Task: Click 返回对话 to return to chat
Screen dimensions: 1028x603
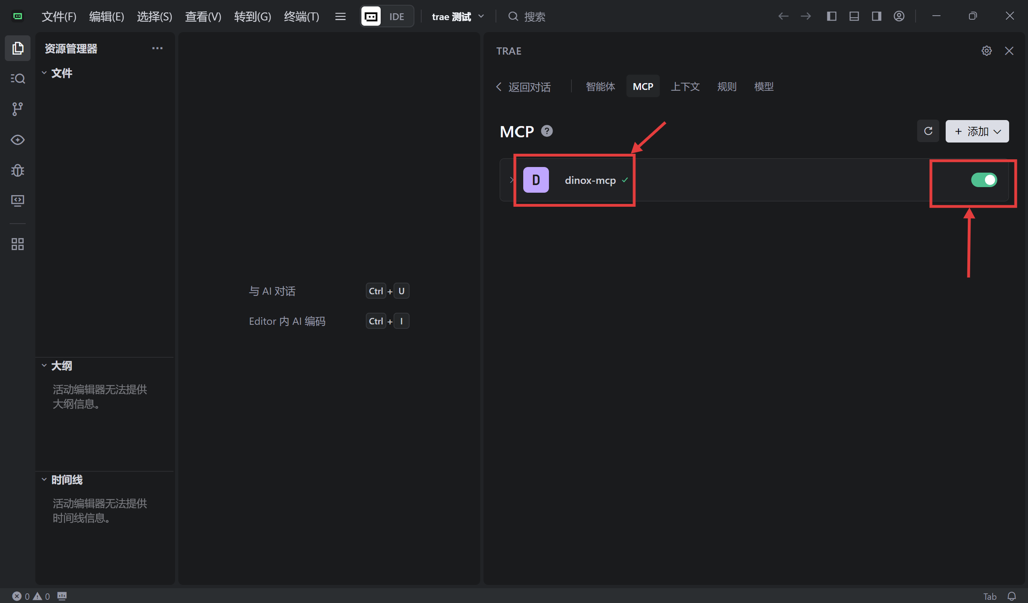Action: pos(523,87)
